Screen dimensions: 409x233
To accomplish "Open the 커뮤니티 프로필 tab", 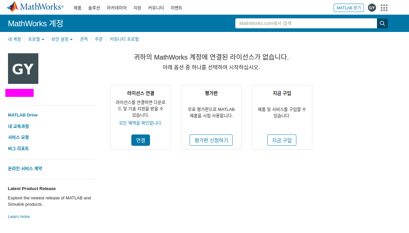I will pyautogui.click(x=124, y=39).
